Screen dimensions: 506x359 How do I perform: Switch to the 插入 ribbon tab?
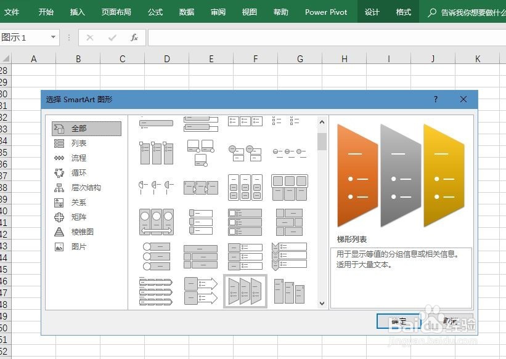point(78,12)
